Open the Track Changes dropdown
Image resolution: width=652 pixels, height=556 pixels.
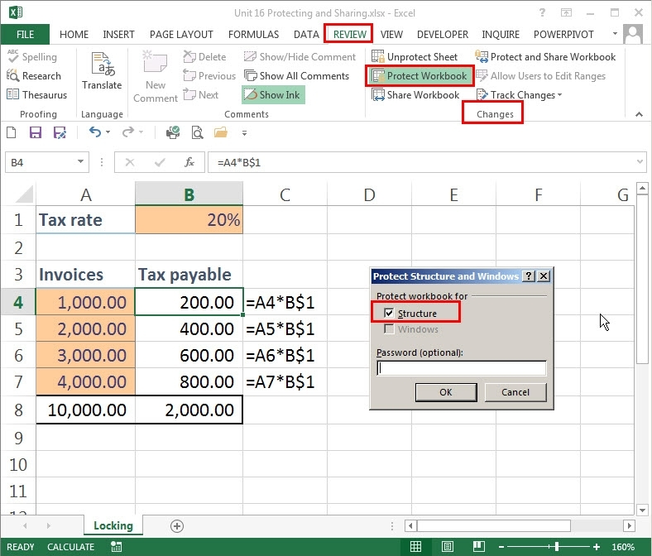point(520,95)
